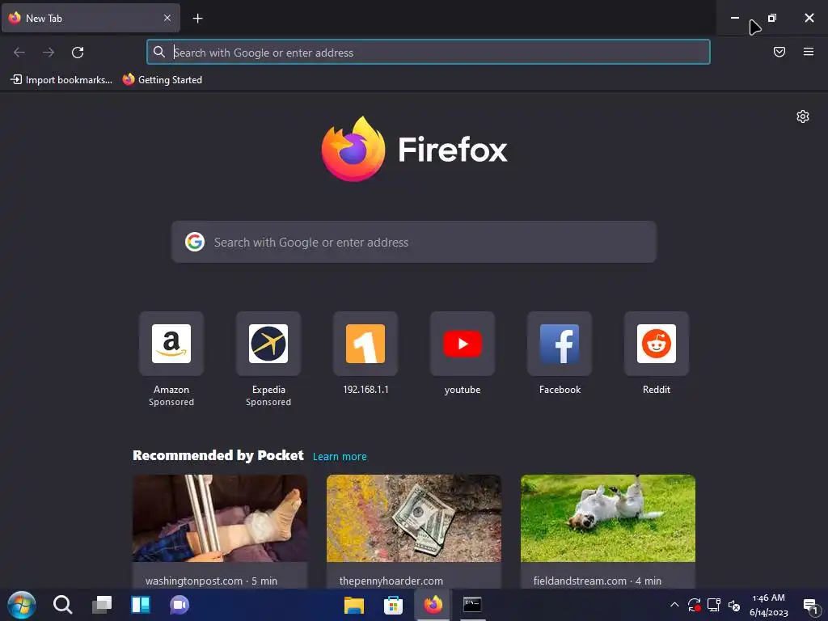Screen dimensions: 828x621
Task: Open Microsoft Store from taskbar
Action: (x=394, y=605)
